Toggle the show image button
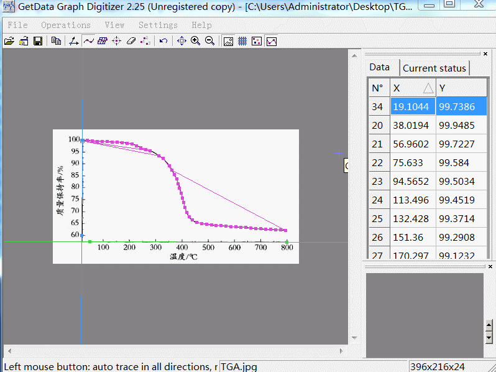Image resolution: width=496 pixels, height=372 pixels. (228, 41)
